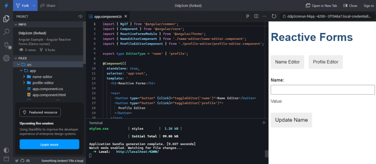This screenshot has height=164, width=376.
Task: Select the app.component.ts editor tab
Action: tap(108, 16)
